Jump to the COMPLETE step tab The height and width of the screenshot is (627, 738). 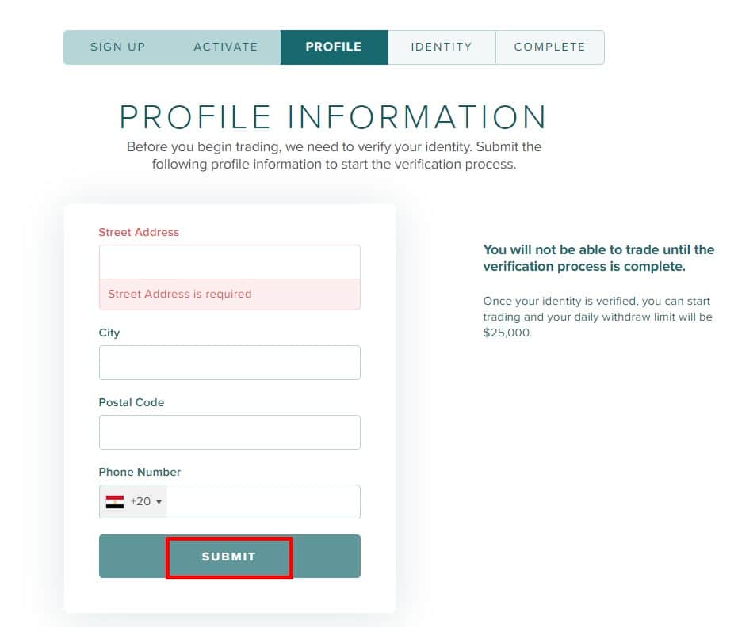(x=549, y=47)
